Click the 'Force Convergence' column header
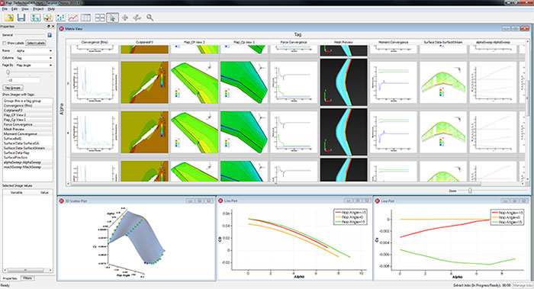The image size is (534, 289). [294, 42]
